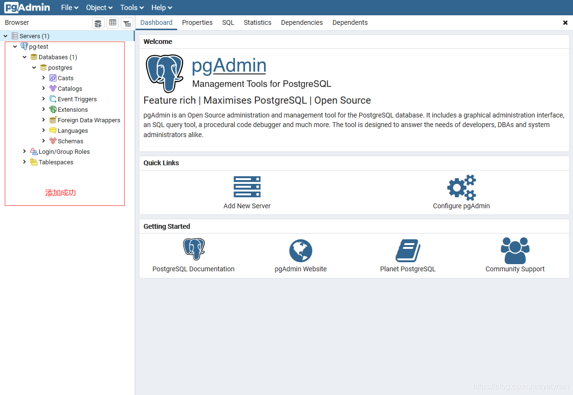Screen dimensions: 573x395
Task: Expand the Login/Group Roles node
Action: tap(24, 151)
